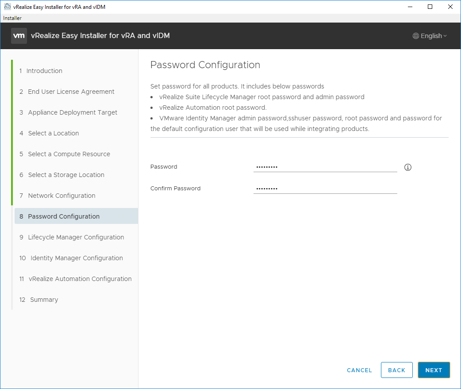Viewport: 461px width, 389px height.
Task: Click the 'Confirm Password' label
Action: [x=176, y=189]
